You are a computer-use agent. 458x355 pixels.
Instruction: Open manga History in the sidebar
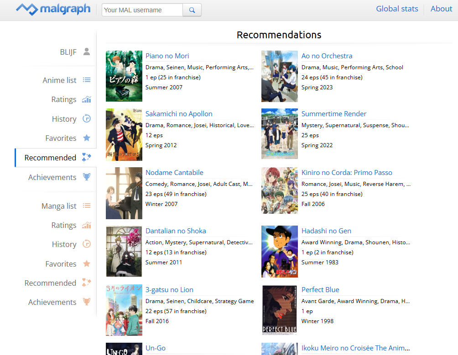[x=64, y=244]
